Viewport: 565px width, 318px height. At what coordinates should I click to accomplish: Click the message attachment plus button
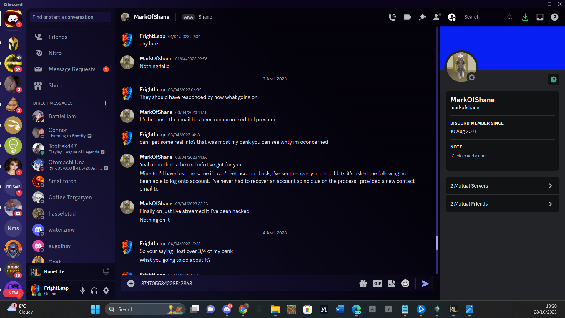(x=131, y=284)
